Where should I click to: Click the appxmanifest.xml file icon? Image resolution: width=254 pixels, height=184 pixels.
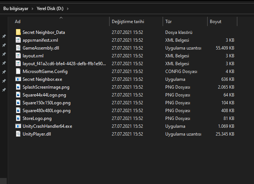click(x=18, y=40)
